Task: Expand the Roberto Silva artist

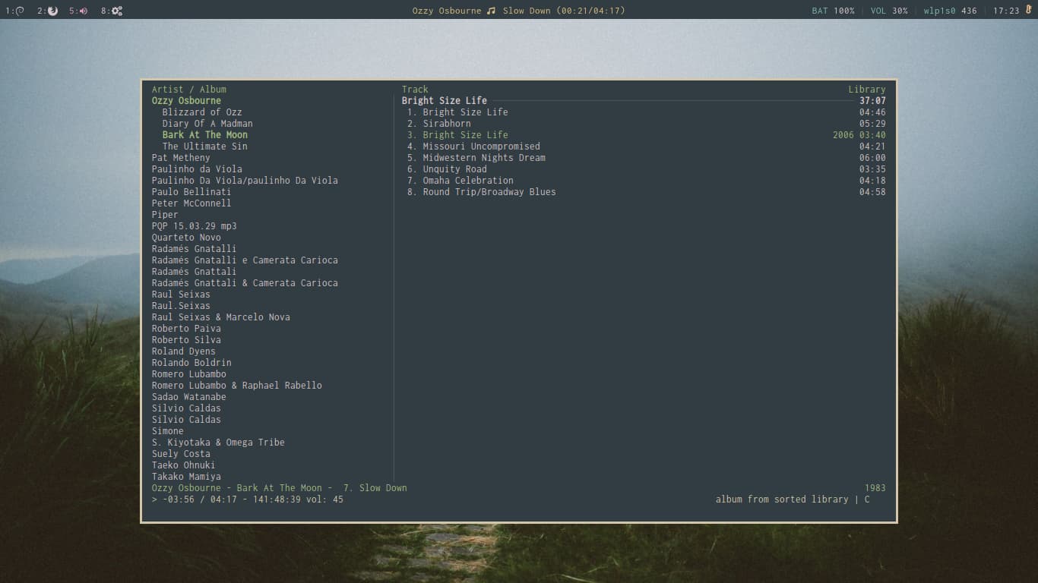Action: point(186,339)
